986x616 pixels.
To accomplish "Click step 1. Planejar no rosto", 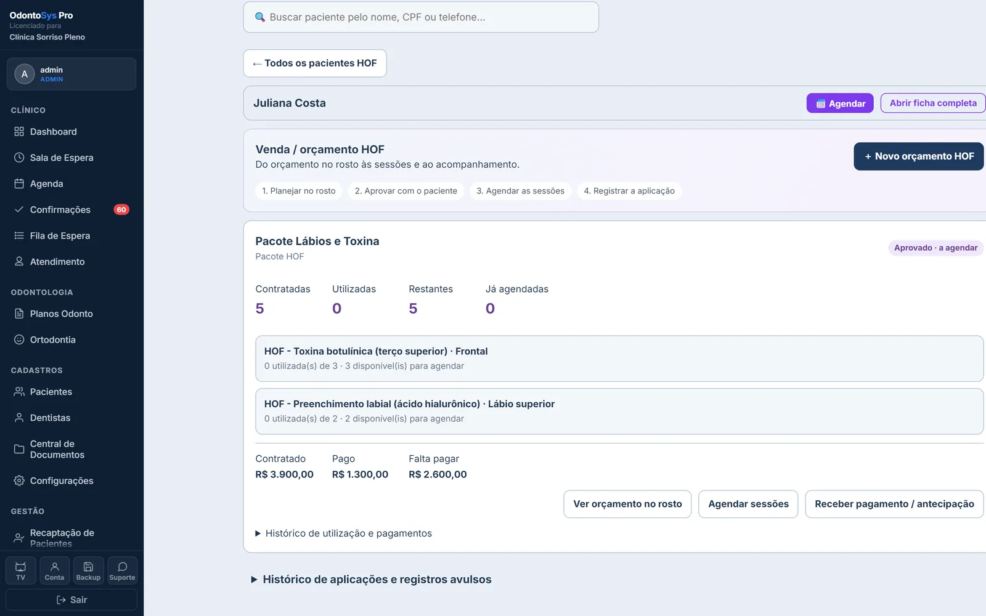I will click(299, 191).
